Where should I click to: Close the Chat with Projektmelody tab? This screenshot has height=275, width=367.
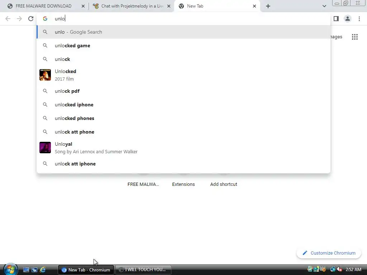tap(169, 6)
